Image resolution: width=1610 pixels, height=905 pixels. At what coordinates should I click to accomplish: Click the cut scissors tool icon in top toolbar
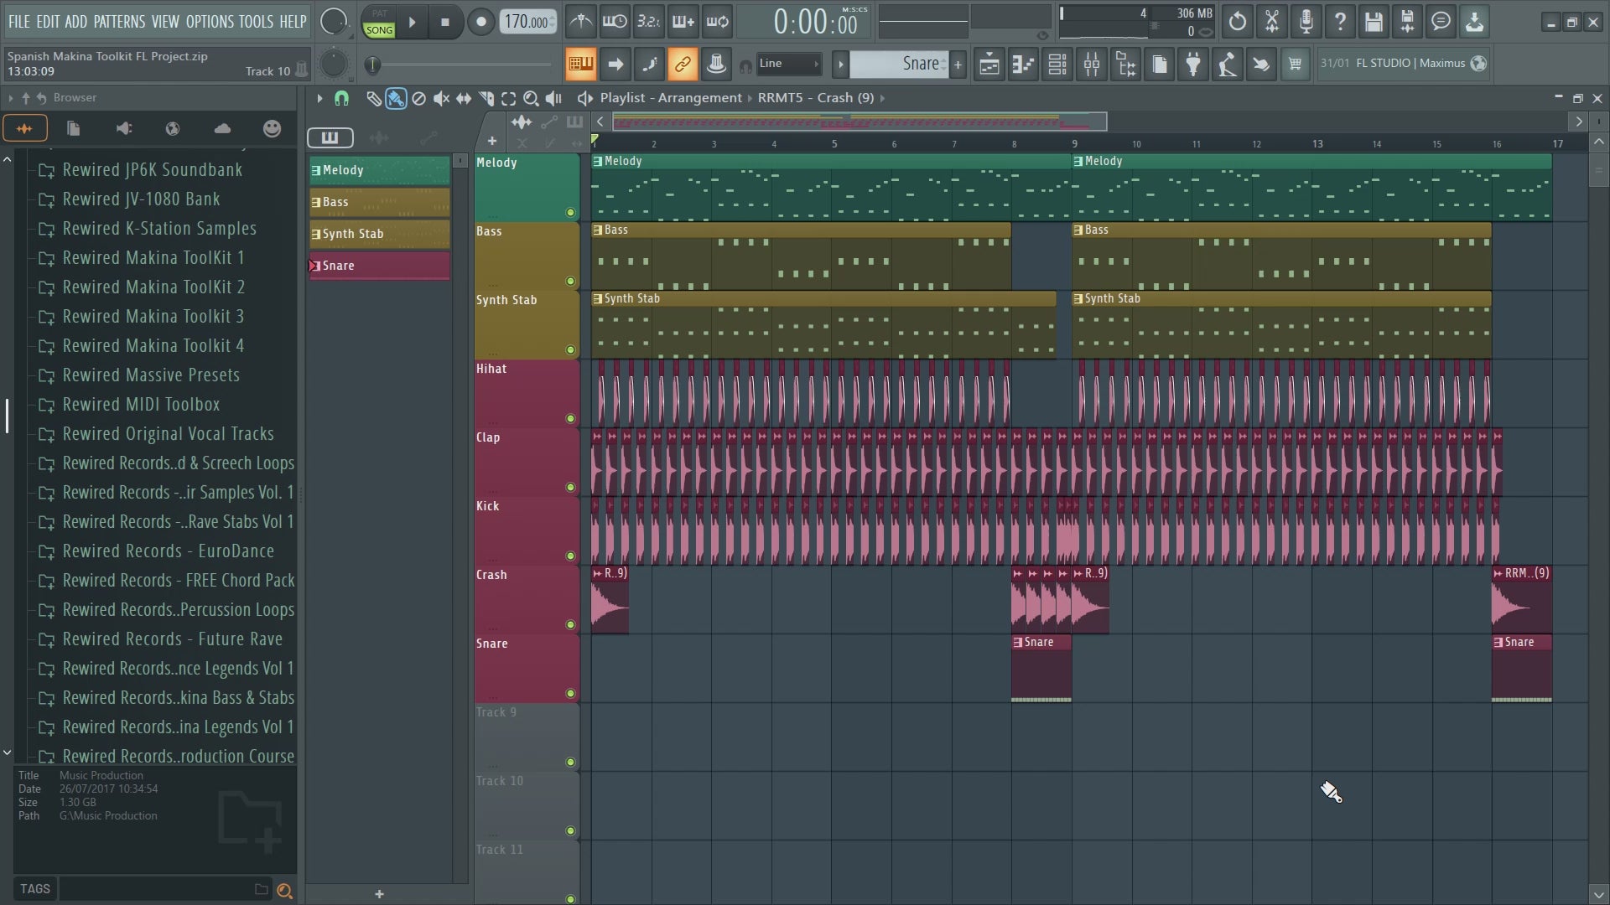pyautogui.click(x=1272, y=22)
